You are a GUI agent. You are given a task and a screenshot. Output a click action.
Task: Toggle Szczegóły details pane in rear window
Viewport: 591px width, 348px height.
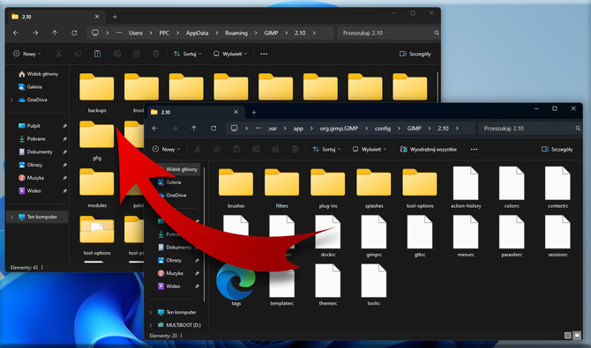(415, 54)
